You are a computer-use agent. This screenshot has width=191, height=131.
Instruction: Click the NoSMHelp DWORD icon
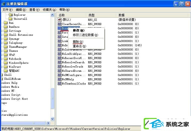[x=59, y=79]
